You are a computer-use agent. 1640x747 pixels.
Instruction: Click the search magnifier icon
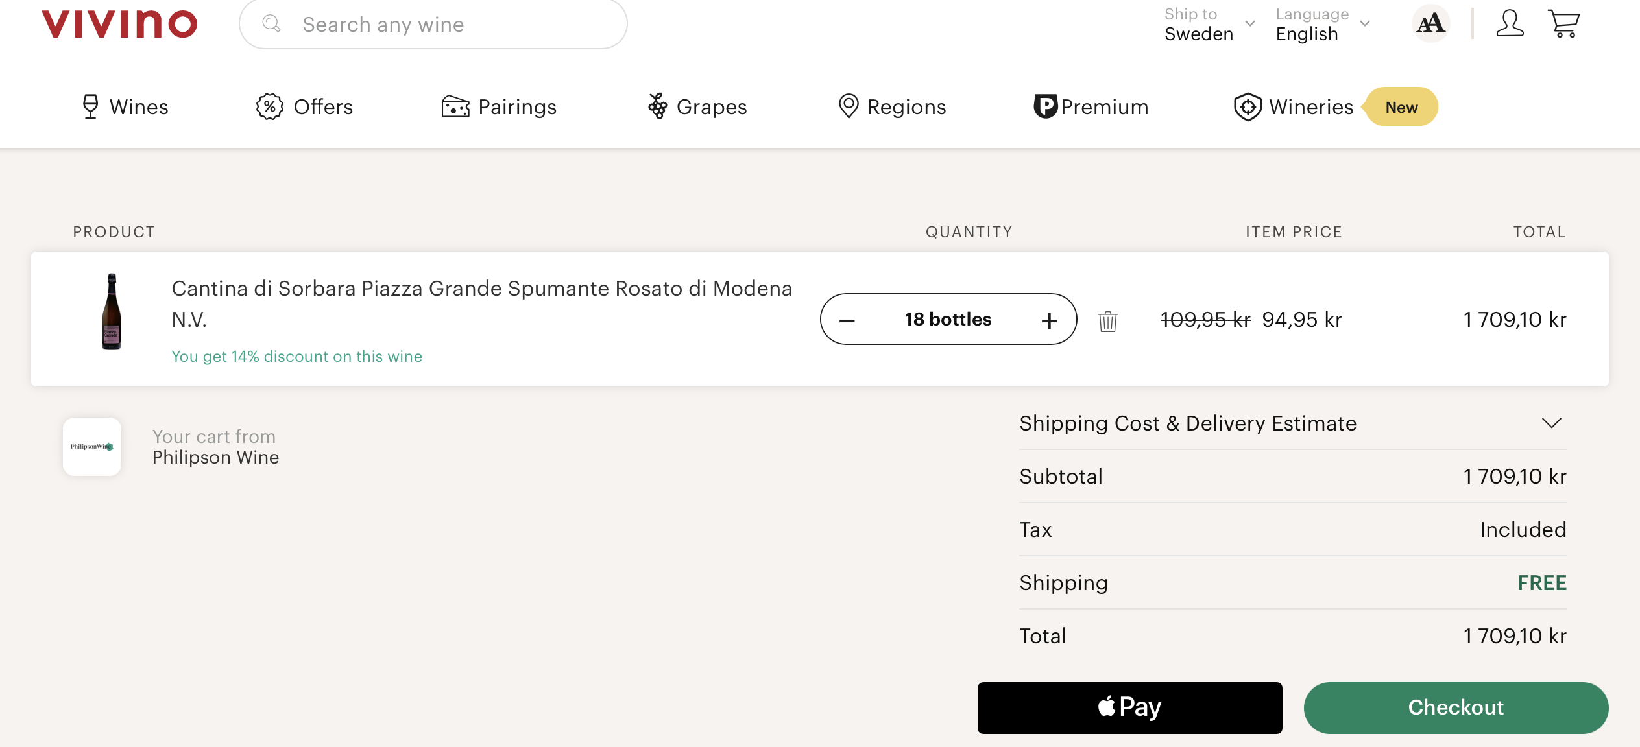click(x=271, y=24)
